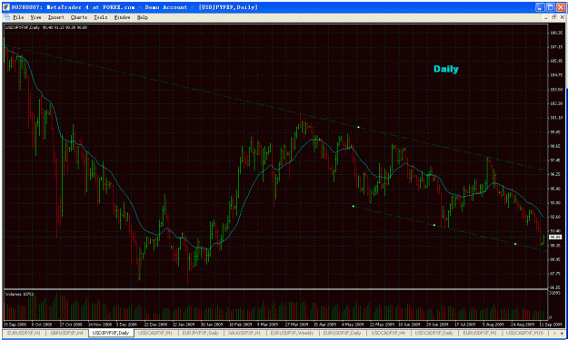Click the chart document icon beside File menu

(x=7, y=17)
